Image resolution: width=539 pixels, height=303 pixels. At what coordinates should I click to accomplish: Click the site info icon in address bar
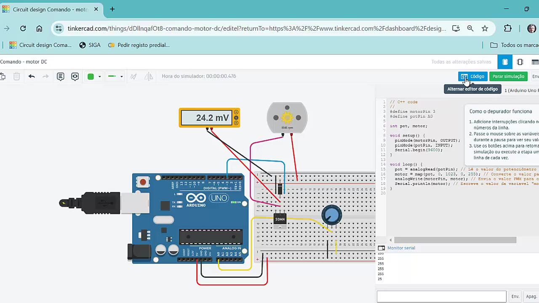click(x=59, y=29)
